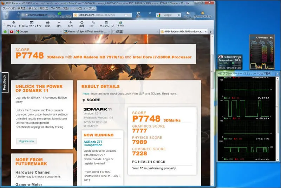Open the pinned YouTube tab

(12, 32)
